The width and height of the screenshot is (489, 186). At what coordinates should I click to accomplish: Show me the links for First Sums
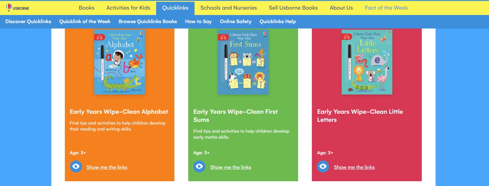231,167
